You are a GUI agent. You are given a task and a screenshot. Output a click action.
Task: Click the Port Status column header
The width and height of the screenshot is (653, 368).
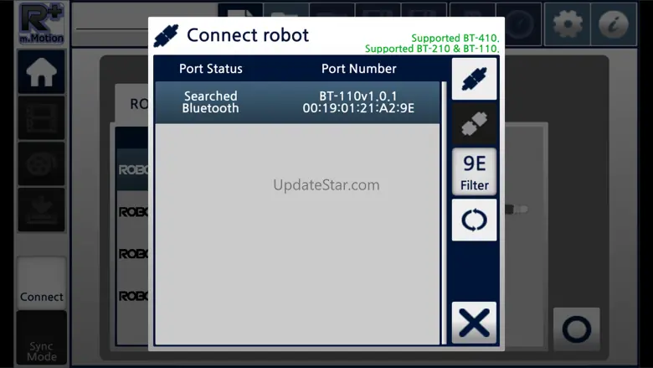click(x=211, y=69)
